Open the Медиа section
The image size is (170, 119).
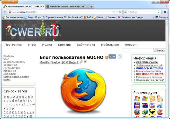click(x=47, y=45)
